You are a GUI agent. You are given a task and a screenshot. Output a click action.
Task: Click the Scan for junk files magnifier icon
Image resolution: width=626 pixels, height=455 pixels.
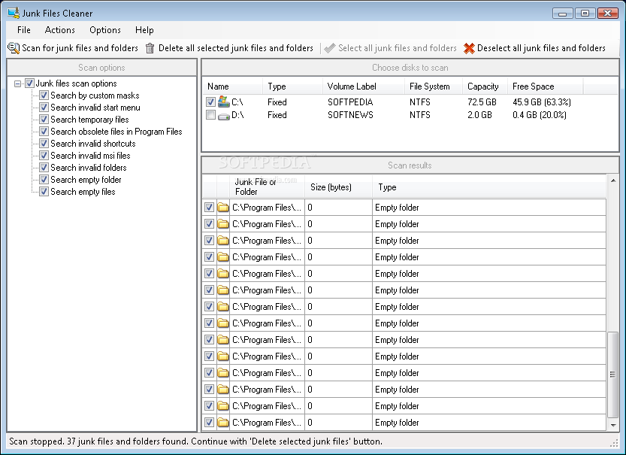pyautogui.click(x=14, y=48)
